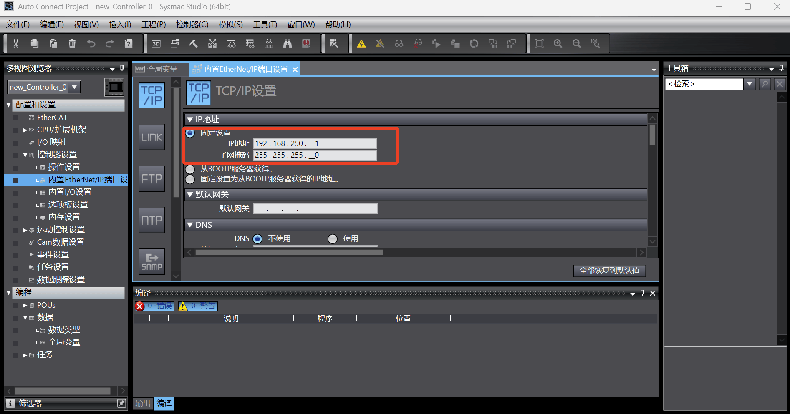Screen dimensions: 790x414
Task: Select the 固定设置 radio button
Action: pos(190,133)
